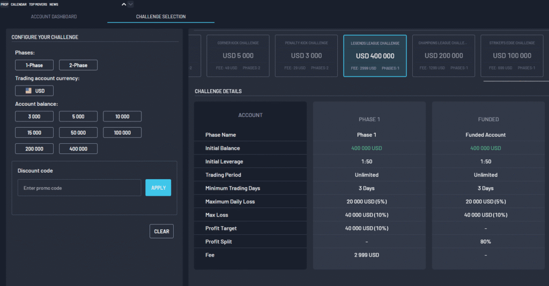Choose the Corner Kick Challenge card
This screenshot has height=286, width=549.
point(238,56)
